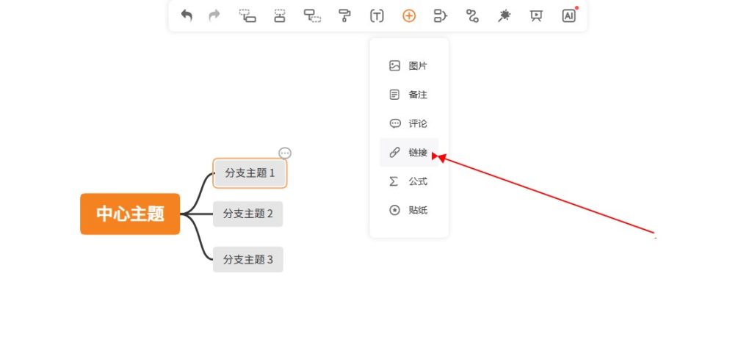
Task: Start presentation mode from the toolbar
Action: [536, 15]
